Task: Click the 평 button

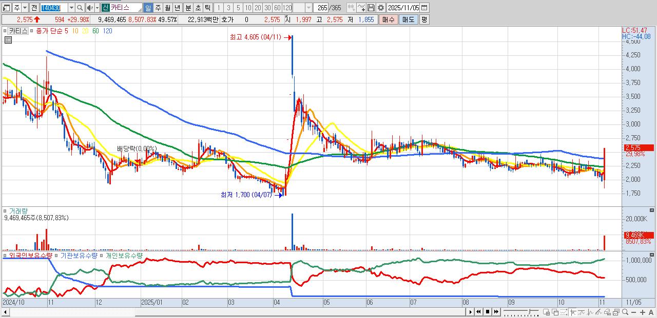Action: 424,19
